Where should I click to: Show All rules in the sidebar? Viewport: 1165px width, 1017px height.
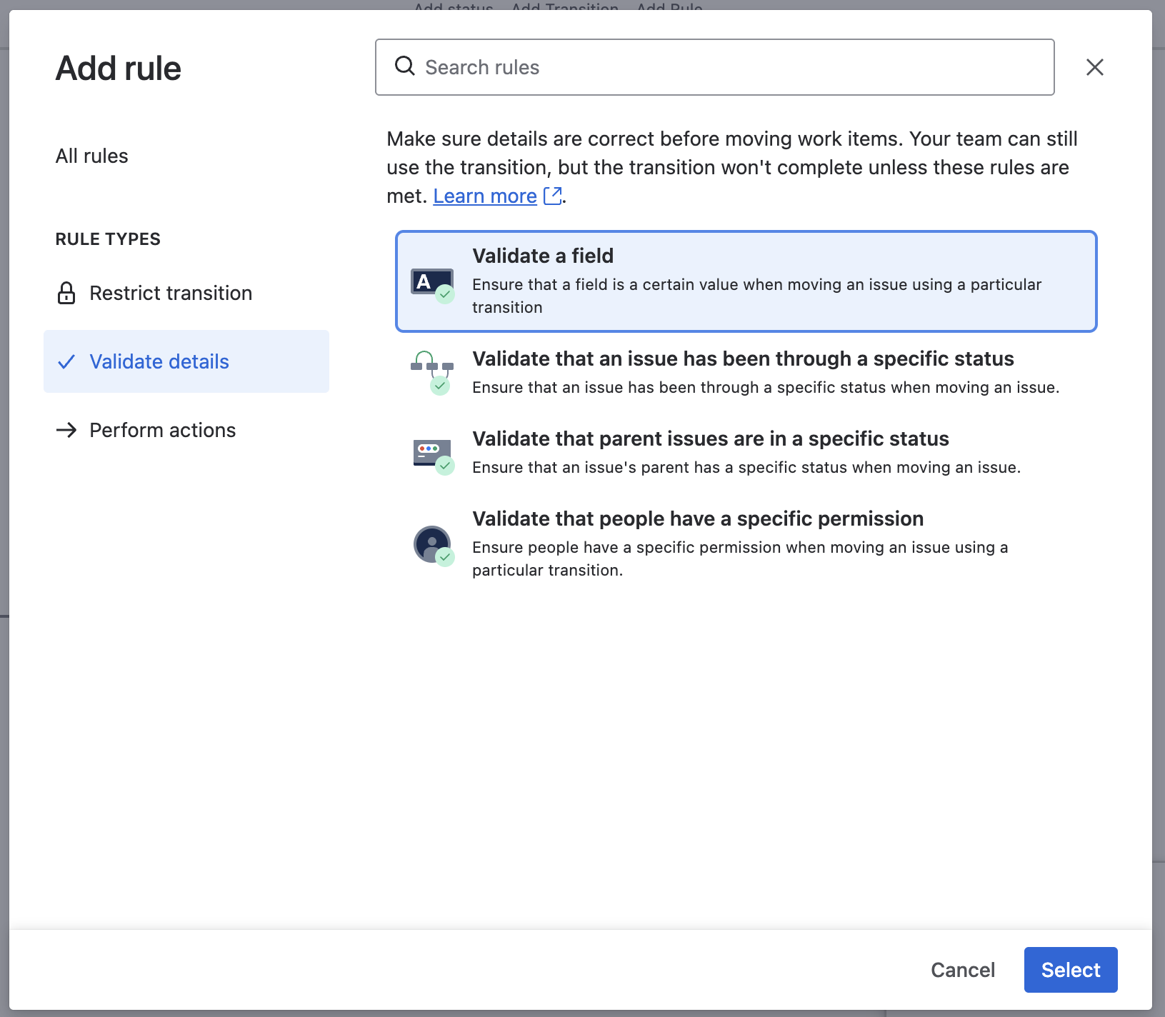(x=92, y=156)
